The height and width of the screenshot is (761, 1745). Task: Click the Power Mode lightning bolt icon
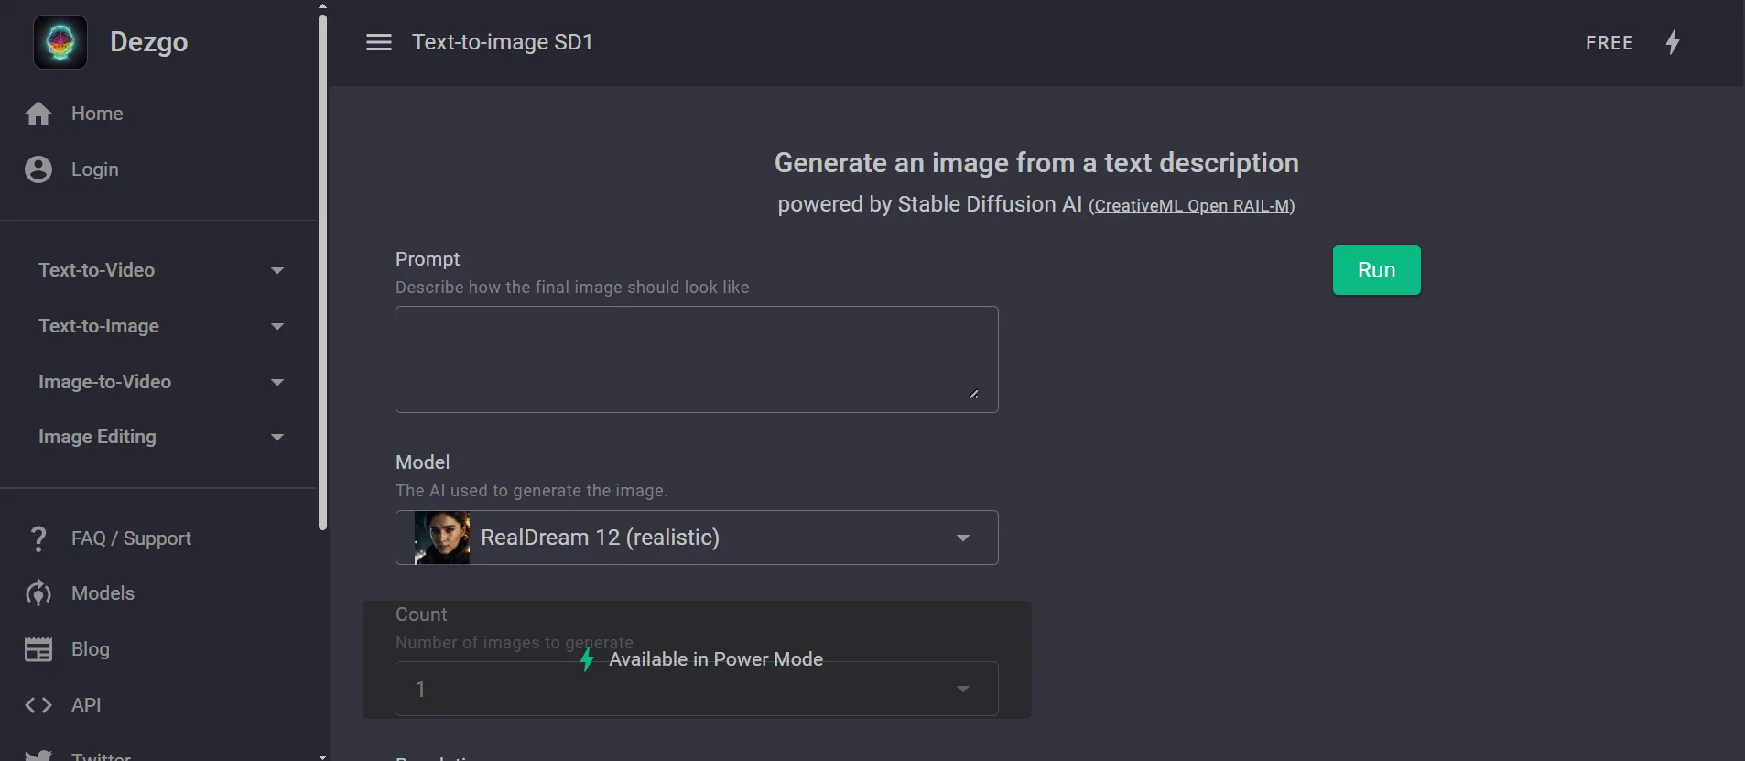(x=1673, y=42)
